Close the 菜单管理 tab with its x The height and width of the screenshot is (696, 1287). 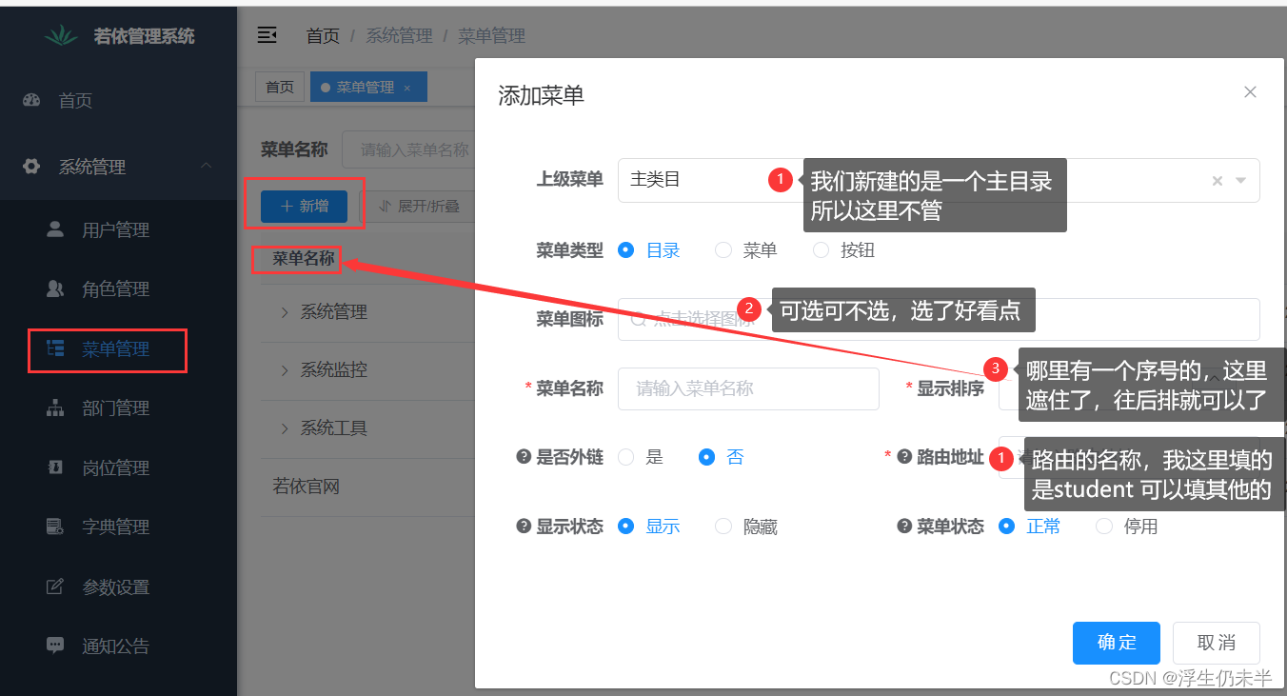(407, 88)
